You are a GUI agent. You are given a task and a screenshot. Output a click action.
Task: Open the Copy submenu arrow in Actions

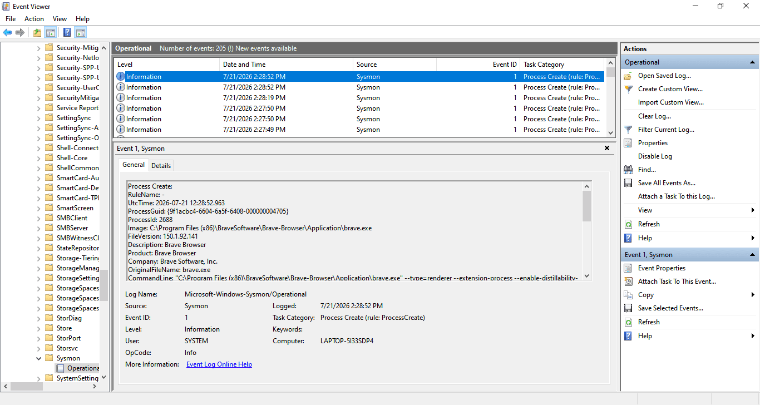tap(753, 295)
